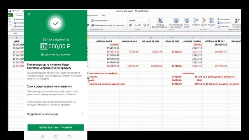The image size is (249, 140).
Task: Tap the Android back triangle button
Action: coord(42,136)
